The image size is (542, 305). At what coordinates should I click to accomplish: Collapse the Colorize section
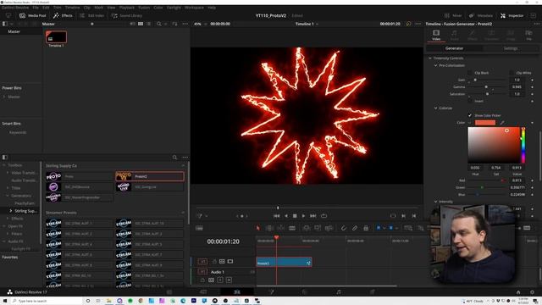[x=435, y=108]
